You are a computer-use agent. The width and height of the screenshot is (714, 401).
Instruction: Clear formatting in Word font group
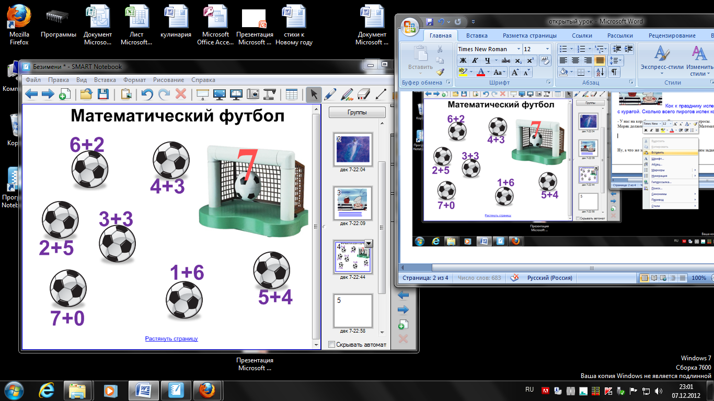point(545,61)
